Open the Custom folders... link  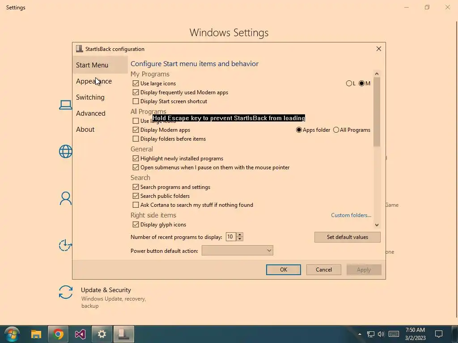(x=351, y=215)
